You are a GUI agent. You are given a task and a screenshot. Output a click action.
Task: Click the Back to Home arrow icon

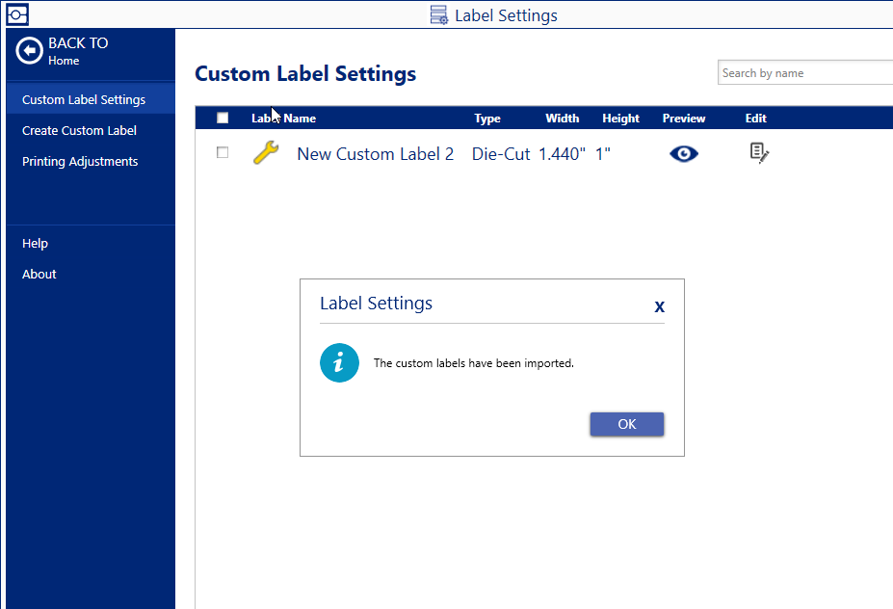point(30,51)
